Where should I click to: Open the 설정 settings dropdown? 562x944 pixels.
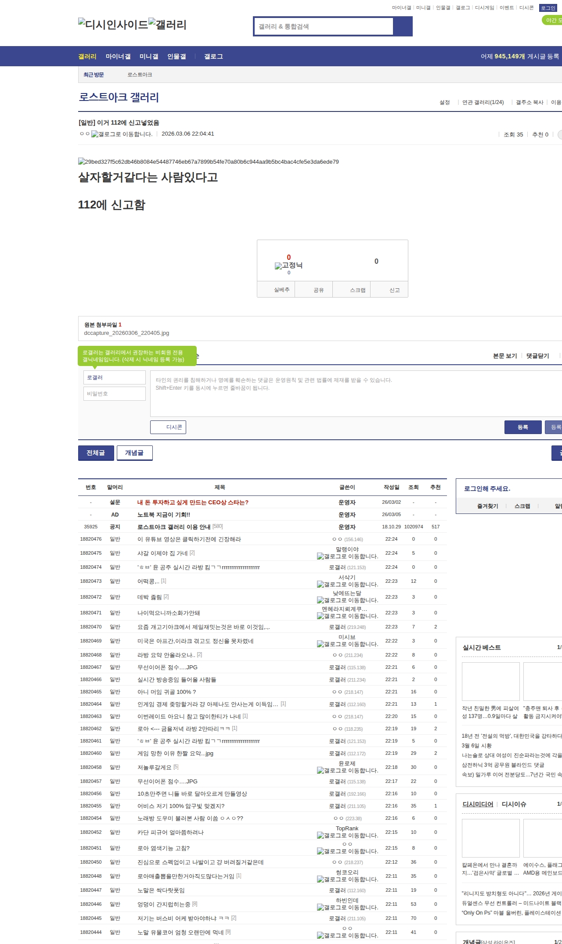[444, 102]
